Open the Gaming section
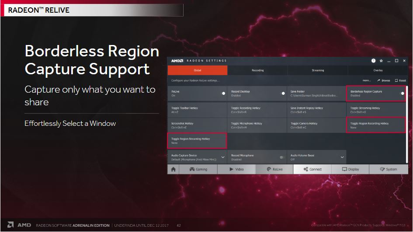The image size is (413, 232). [198, 170]
